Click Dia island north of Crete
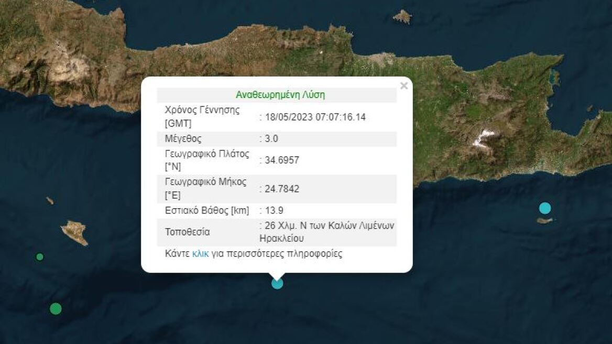Viewport: 612px width, 344px height. point(401,16)
